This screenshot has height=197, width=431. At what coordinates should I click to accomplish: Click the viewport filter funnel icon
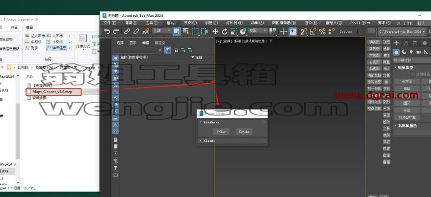click(x=271, y=41)
